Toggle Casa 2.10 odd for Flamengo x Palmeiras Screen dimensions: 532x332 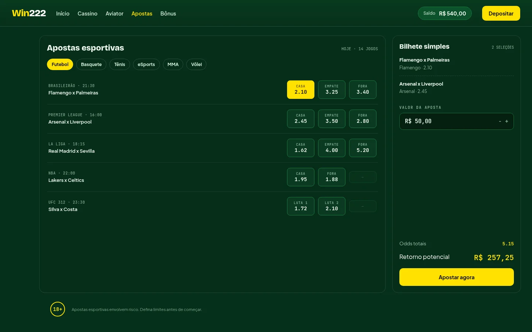click(301, 90)
